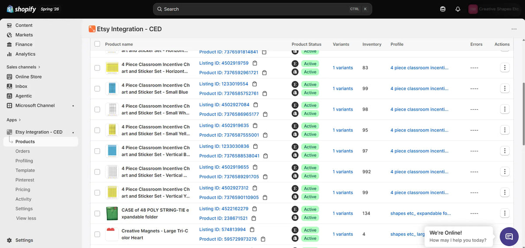Toggle the select-all checkbox in table header
The width and height of the screenshot is (525, 248).
97,44
